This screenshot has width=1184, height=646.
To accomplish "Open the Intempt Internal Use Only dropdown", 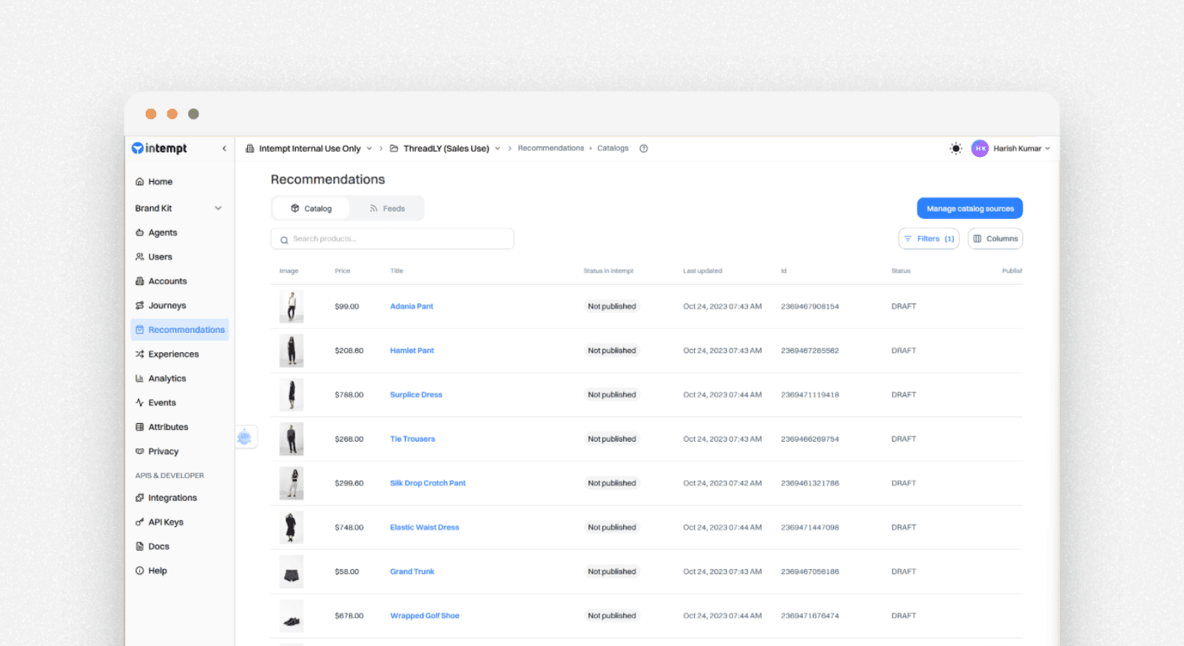I will coord(309,149).
